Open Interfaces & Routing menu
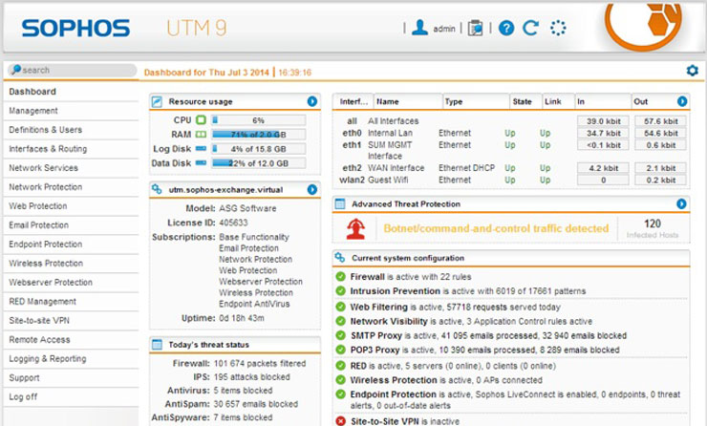Screen dimensions: 707x426 tap(71, 149)
